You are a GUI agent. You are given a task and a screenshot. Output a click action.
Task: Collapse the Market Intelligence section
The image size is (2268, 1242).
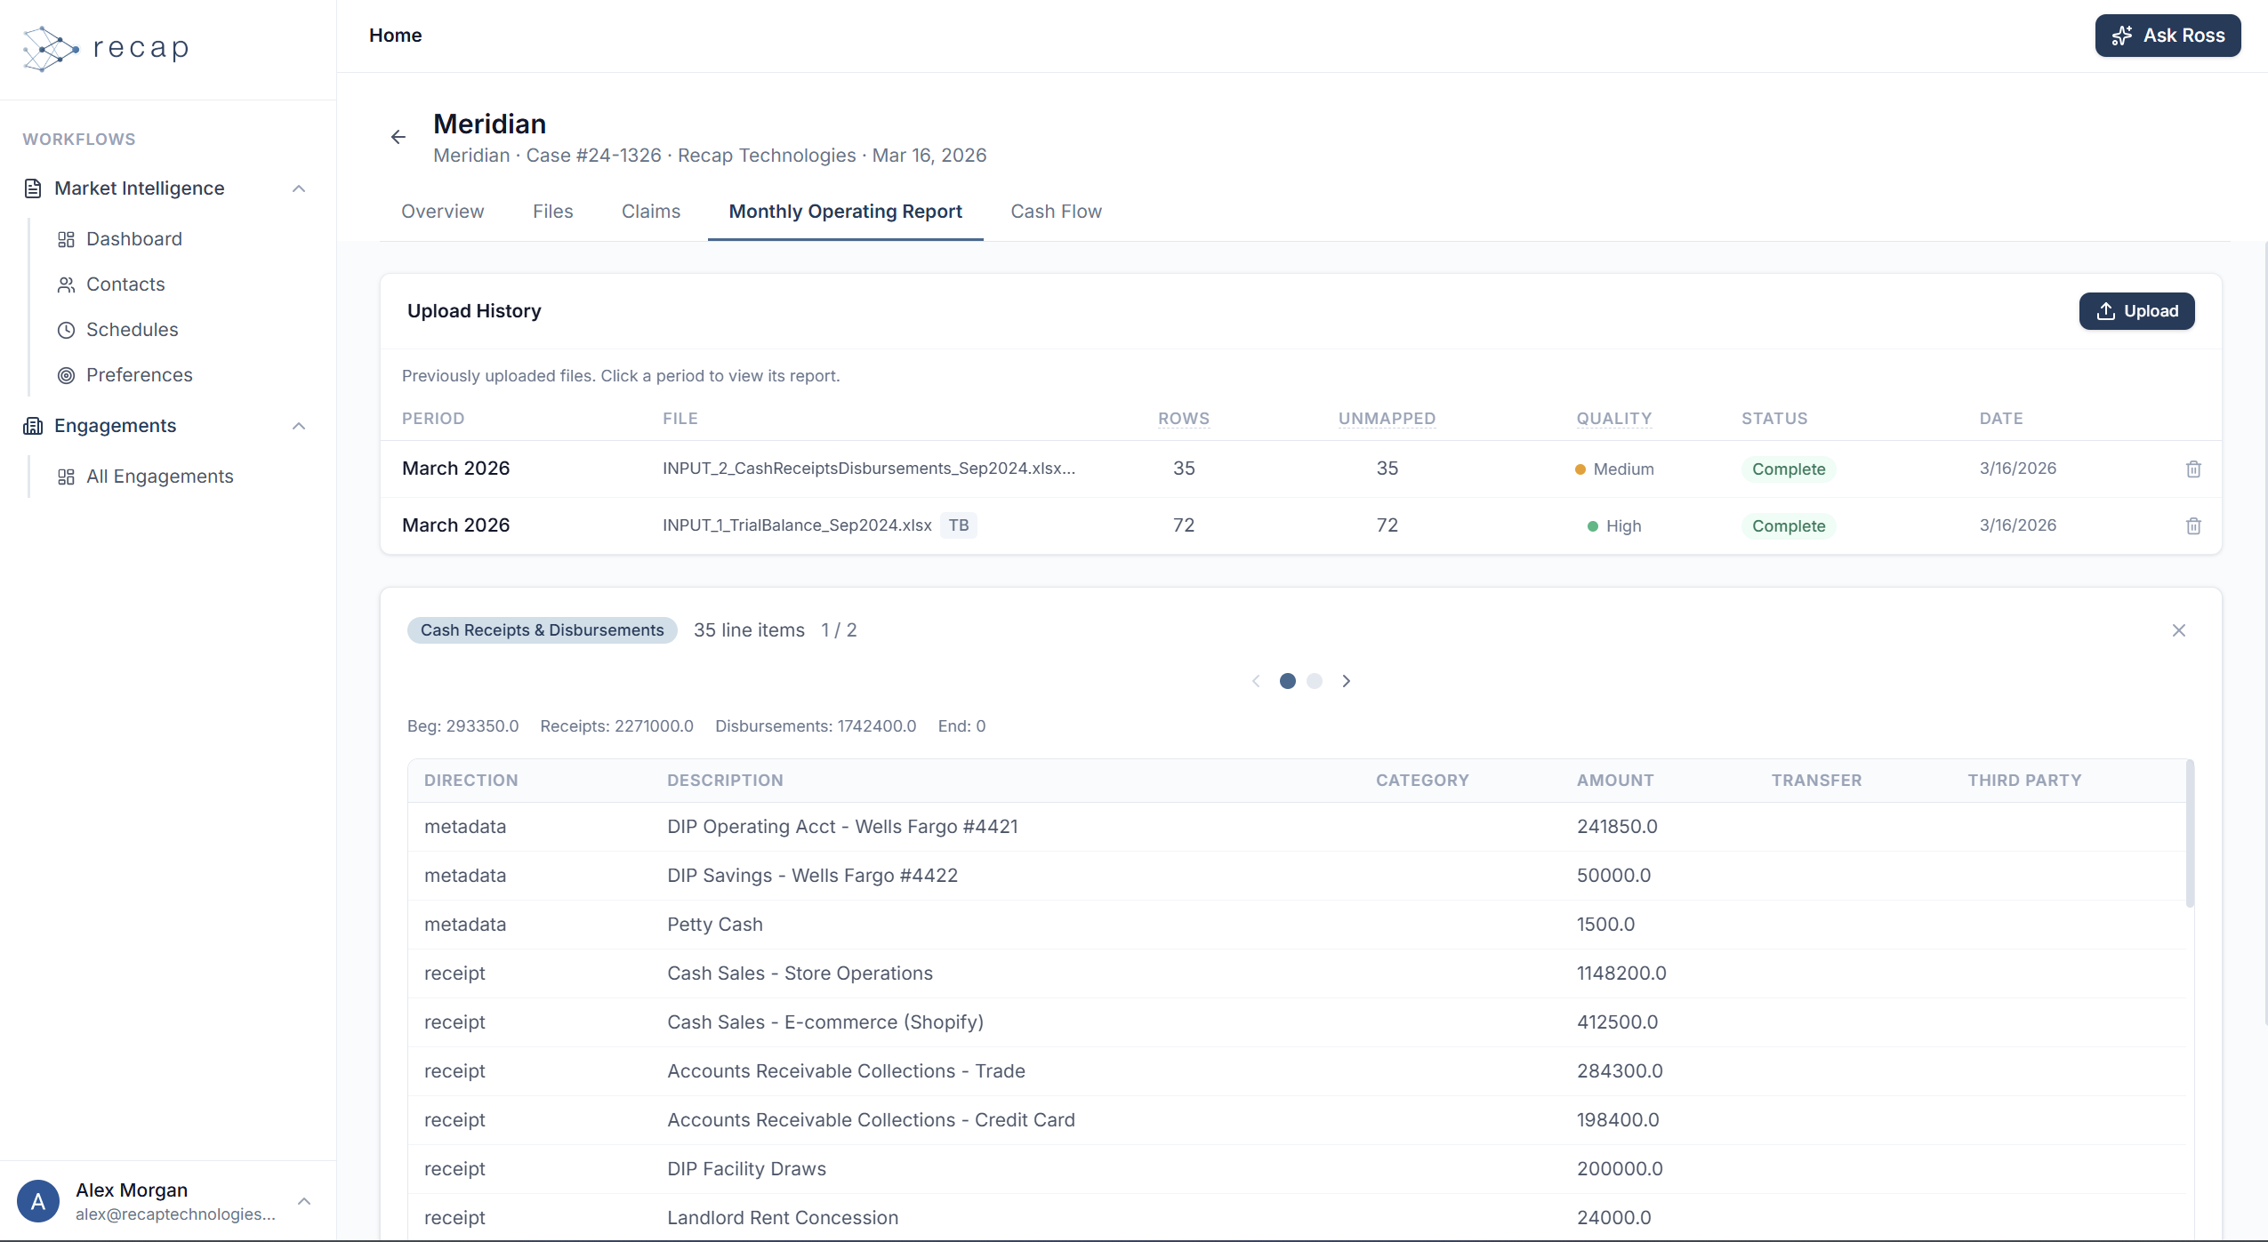[x=299, y=188]
